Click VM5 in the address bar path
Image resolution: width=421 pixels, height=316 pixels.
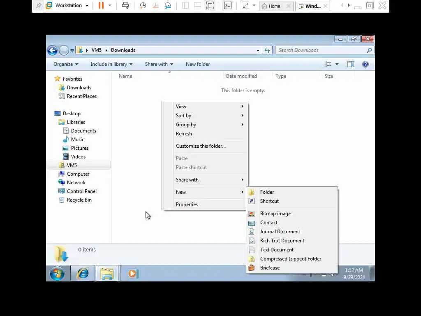[96, 50]
